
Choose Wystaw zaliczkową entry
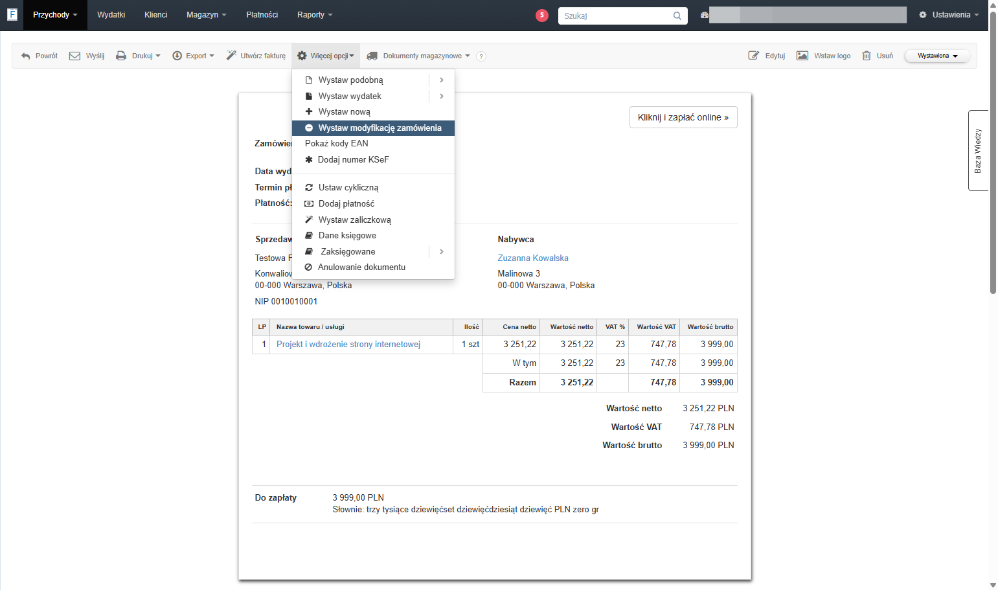click(373, 220)
